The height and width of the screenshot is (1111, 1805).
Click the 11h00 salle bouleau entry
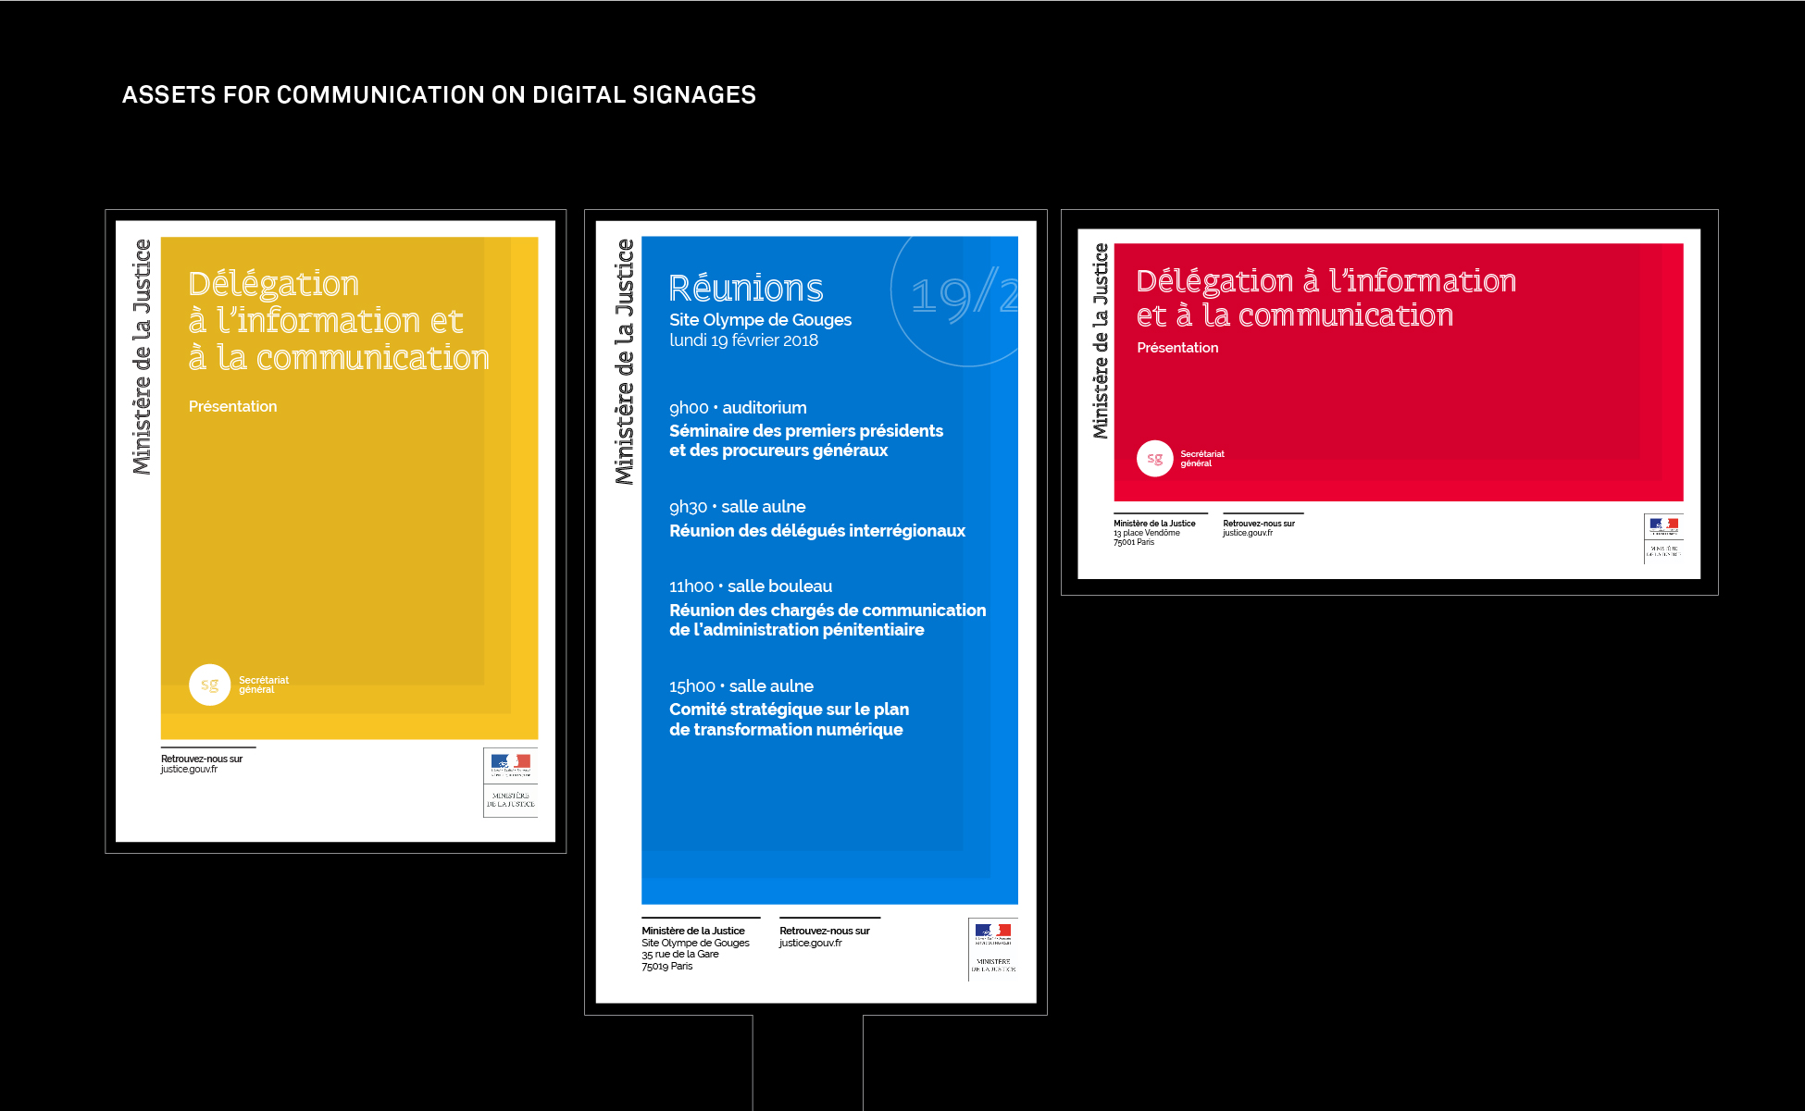pyautogui.click(x=751, y=586)
